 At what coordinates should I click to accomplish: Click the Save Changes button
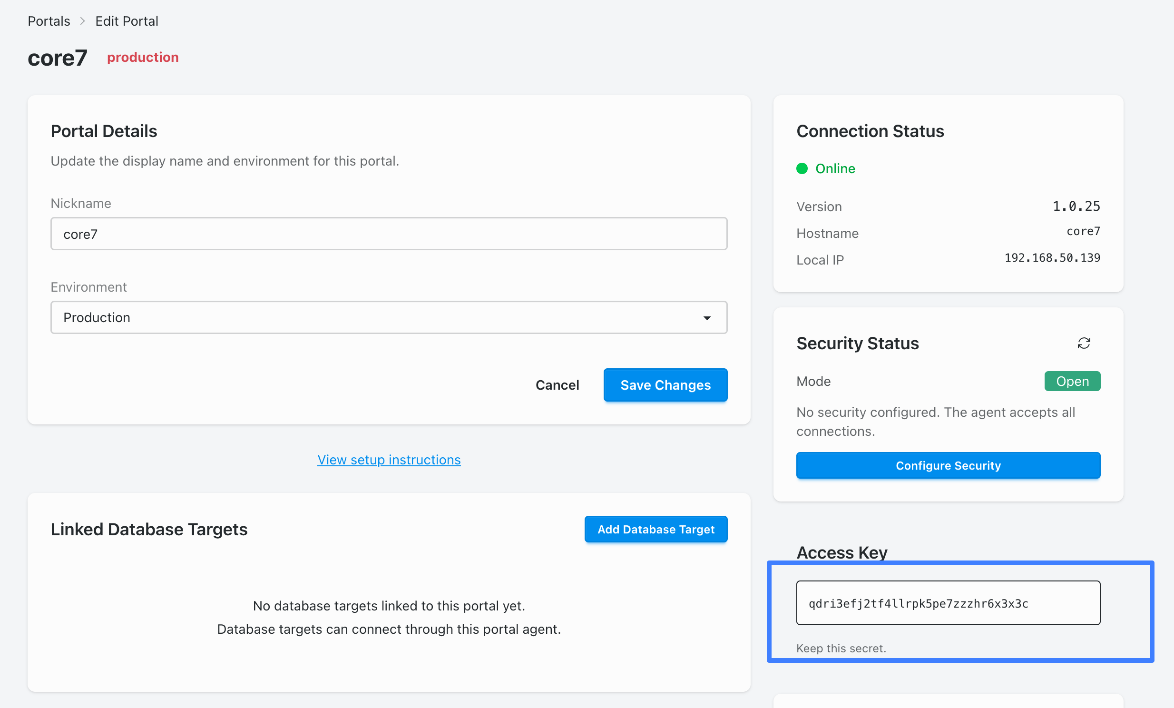(x=665, y=385)
